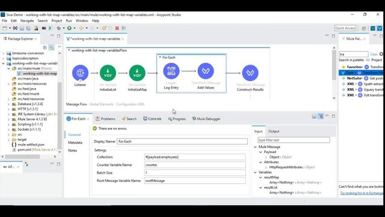The width and height of the screenshot is (385, 217).
Task: Collapse the For Each scope triangle
Action: point(160,57)
